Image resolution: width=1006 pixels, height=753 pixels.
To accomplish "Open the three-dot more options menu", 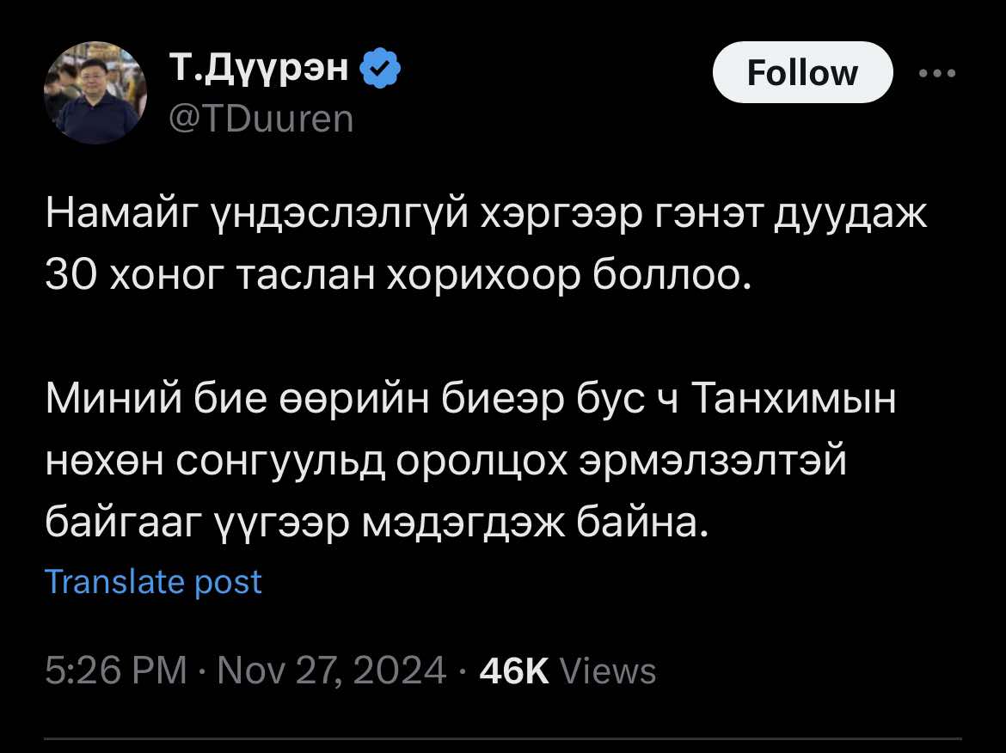I will pyautogui.click(x=936, y=74).
